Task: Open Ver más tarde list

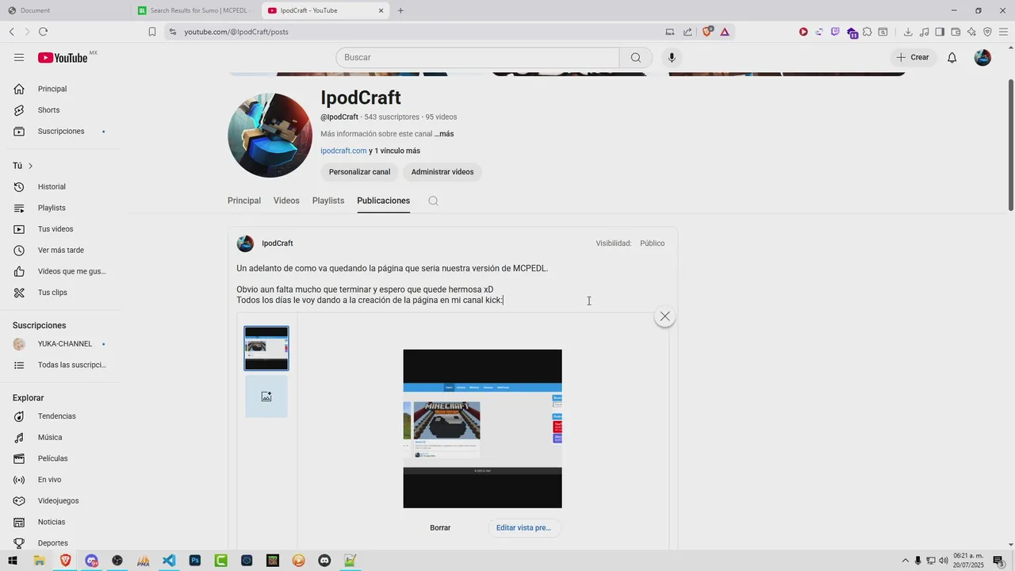Action: (62, 250)
